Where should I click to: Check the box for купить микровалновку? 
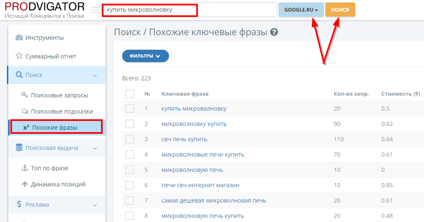130,109
